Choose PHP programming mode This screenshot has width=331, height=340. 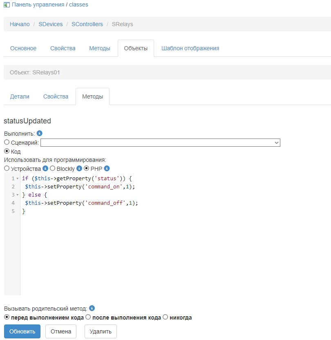pyautogui.click(x=87, y=168)
